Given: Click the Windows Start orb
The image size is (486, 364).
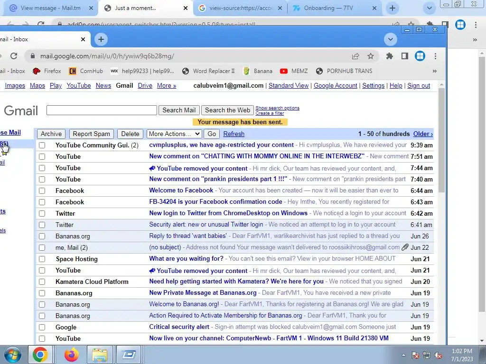Looking at the screenshot, I should [12, 355].
